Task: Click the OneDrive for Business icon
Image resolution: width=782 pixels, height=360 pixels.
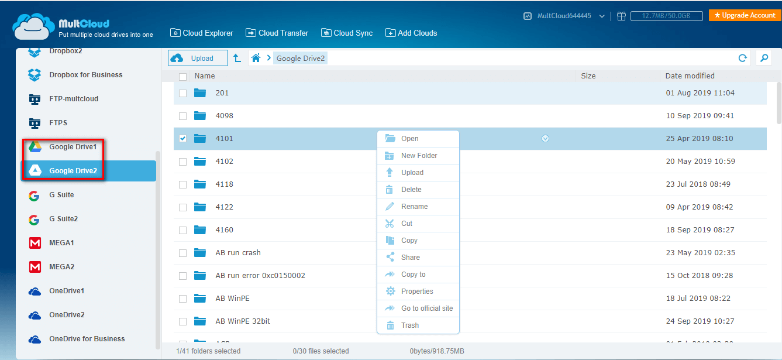Action: coord(35,339)
